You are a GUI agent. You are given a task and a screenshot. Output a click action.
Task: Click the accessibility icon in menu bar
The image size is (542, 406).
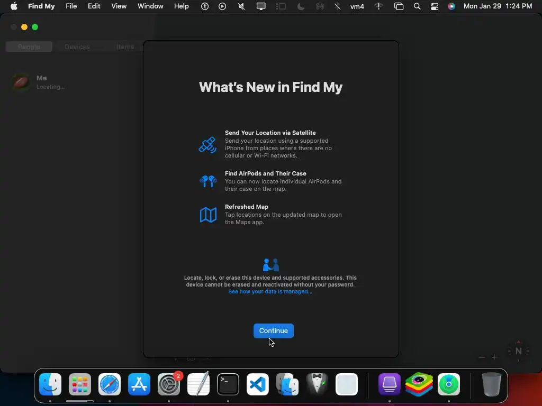point(205,6)
